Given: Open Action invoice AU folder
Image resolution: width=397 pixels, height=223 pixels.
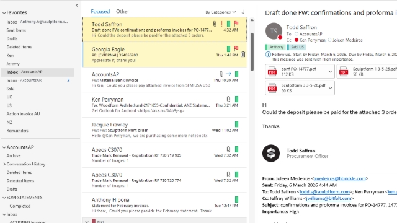Looking at the screenshot, I should 23,114.
